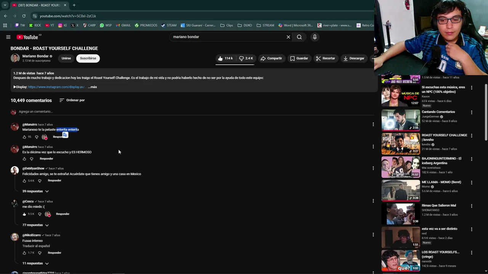This screenshot has width=488, height=274.
Task: Open the TW bookmark
Action: click(x=20, y=25)
